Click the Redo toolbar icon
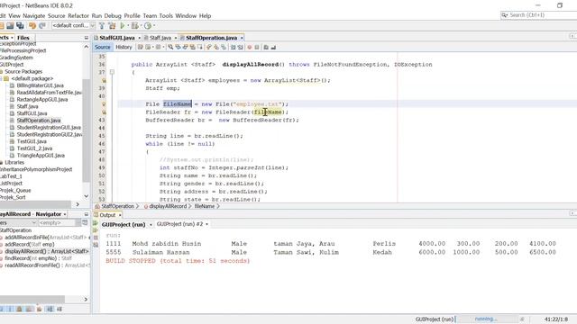This screenshot has height=324, width=577. tap(42, 25)
